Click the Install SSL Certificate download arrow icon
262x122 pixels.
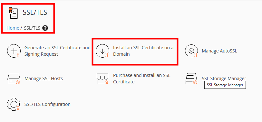coord(102,51)
